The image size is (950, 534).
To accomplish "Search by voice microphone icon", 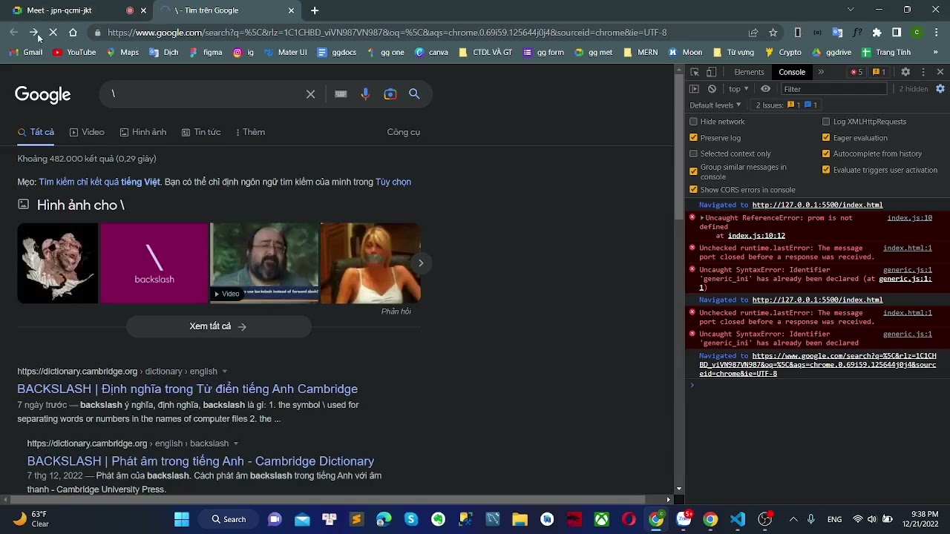I will click(365, 94).
